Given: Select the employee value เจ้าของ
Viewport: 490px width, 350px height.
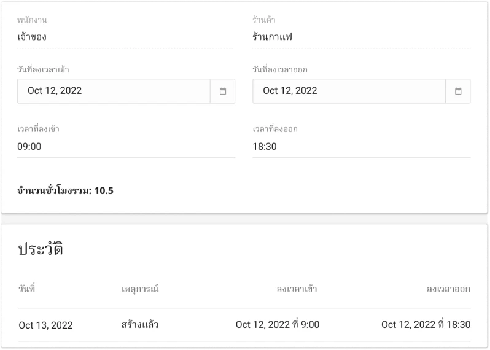Looking at the screenshot, I should tap(32, 37).
